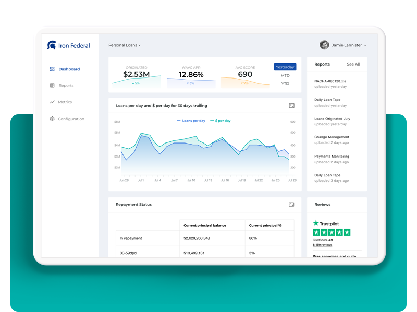Click the Reports document icon in sidebar
The image size is (417, 312).
click(x=52, y=85)
